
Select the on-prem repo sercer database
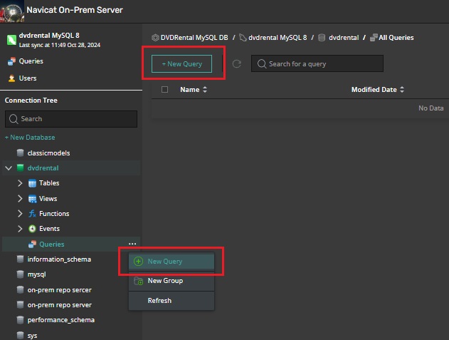point(59,290)
